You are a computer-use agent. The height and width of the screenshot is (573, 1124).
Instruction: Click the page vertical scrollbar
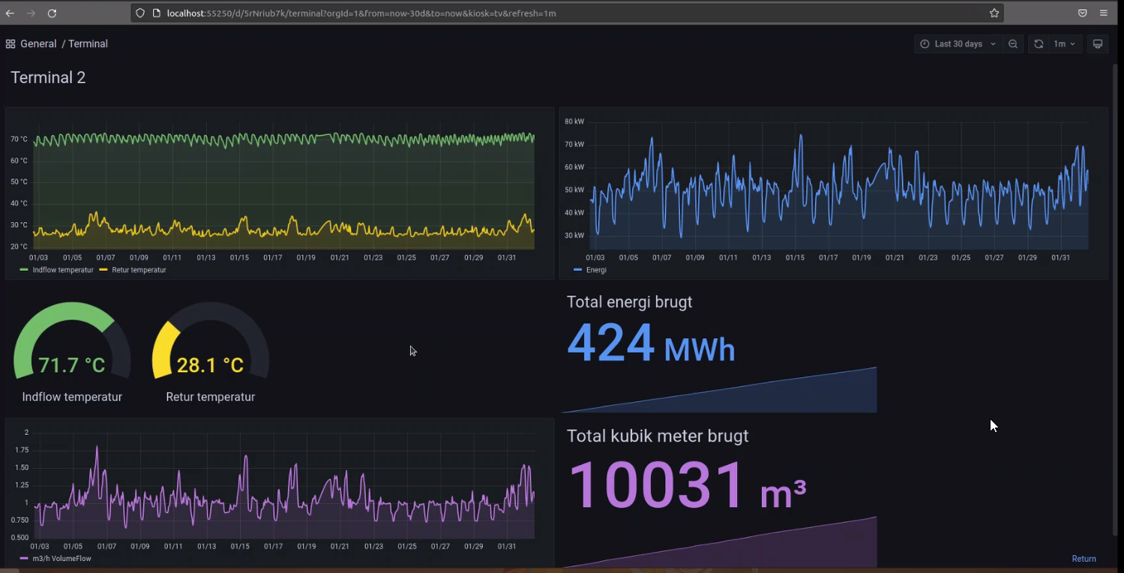[1114, 300]
